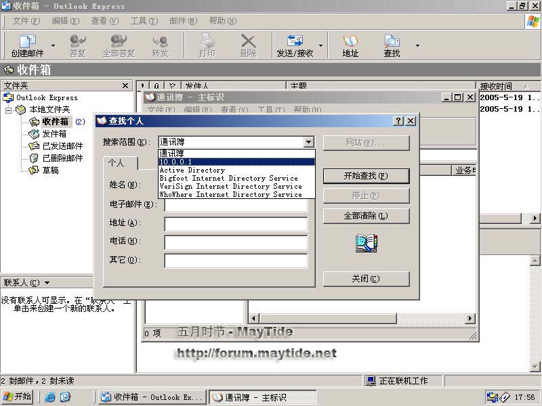
Task: Click the Help question mark in Find dialog
Action: 398,120
